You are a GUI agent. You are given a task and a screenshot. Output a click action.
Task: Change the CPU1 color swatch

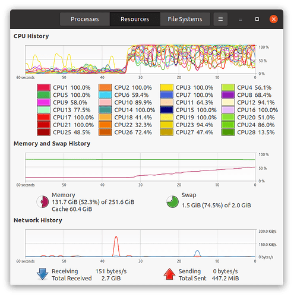point(43,87)
